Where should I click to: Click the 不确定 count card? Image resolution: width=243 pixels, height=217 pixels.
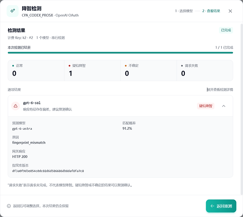pos(148,70)
